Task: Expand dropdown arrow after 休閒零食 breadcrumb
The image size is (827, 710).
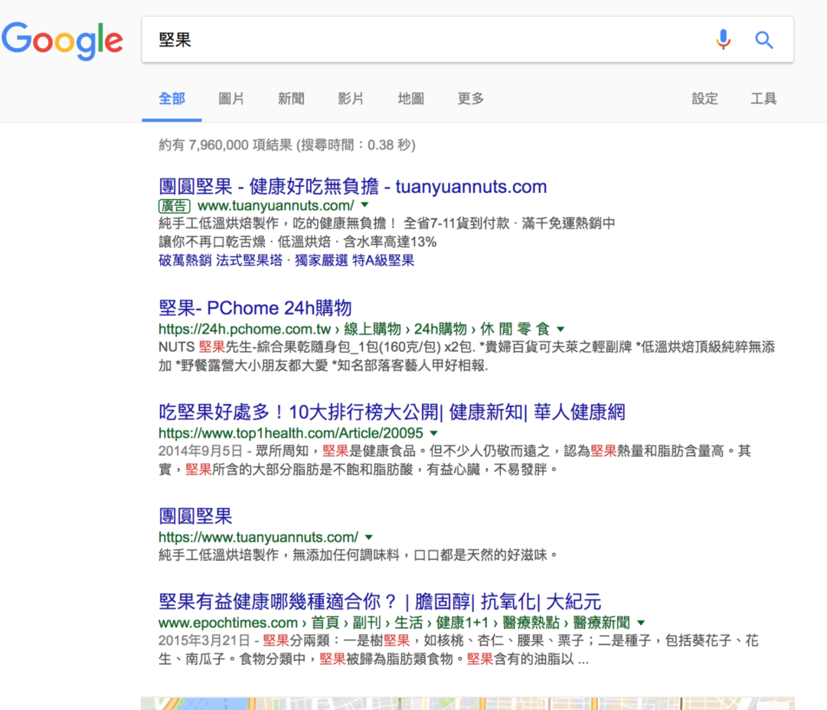Action: pos(561,329)
